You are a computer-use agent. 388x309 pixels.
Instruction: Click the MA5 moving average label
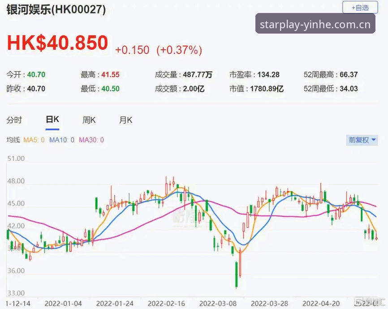click(x=34, y=140)
